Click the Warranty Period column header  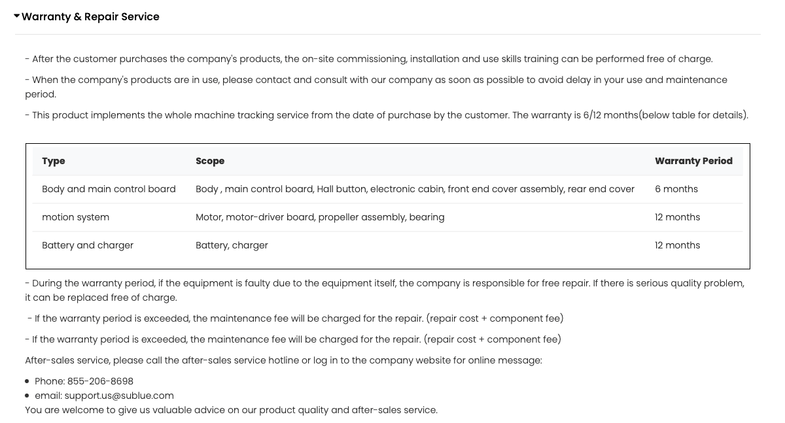point(693,161)
